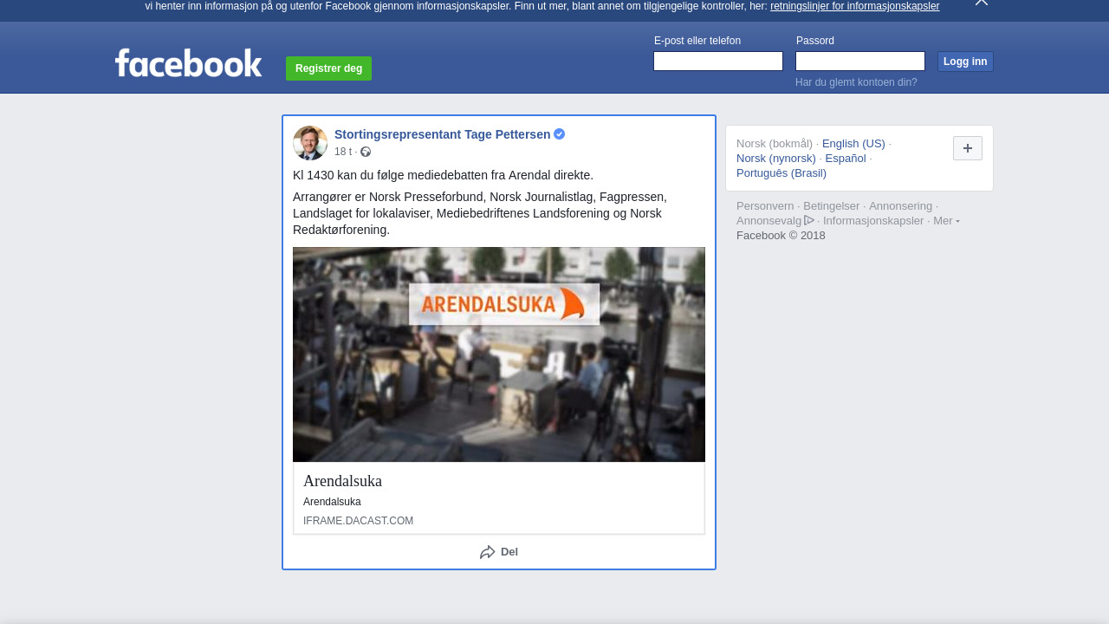Viewport: 1109px width, 624px height.
Task: Open Tage Pettersen's profile picture
Action: [310, 143]
